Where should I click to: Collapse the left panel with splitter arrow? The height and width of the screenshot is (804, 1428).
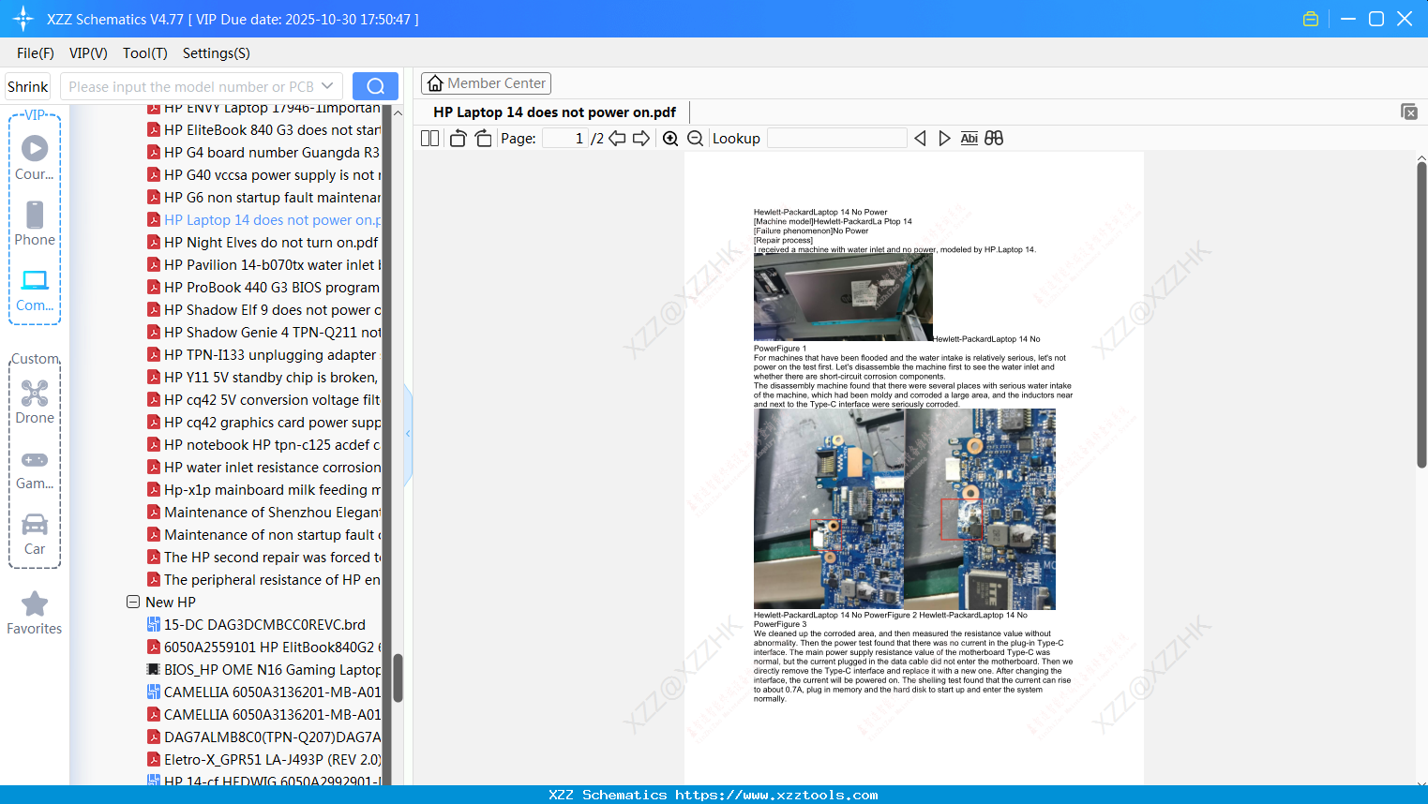[408, 434]
